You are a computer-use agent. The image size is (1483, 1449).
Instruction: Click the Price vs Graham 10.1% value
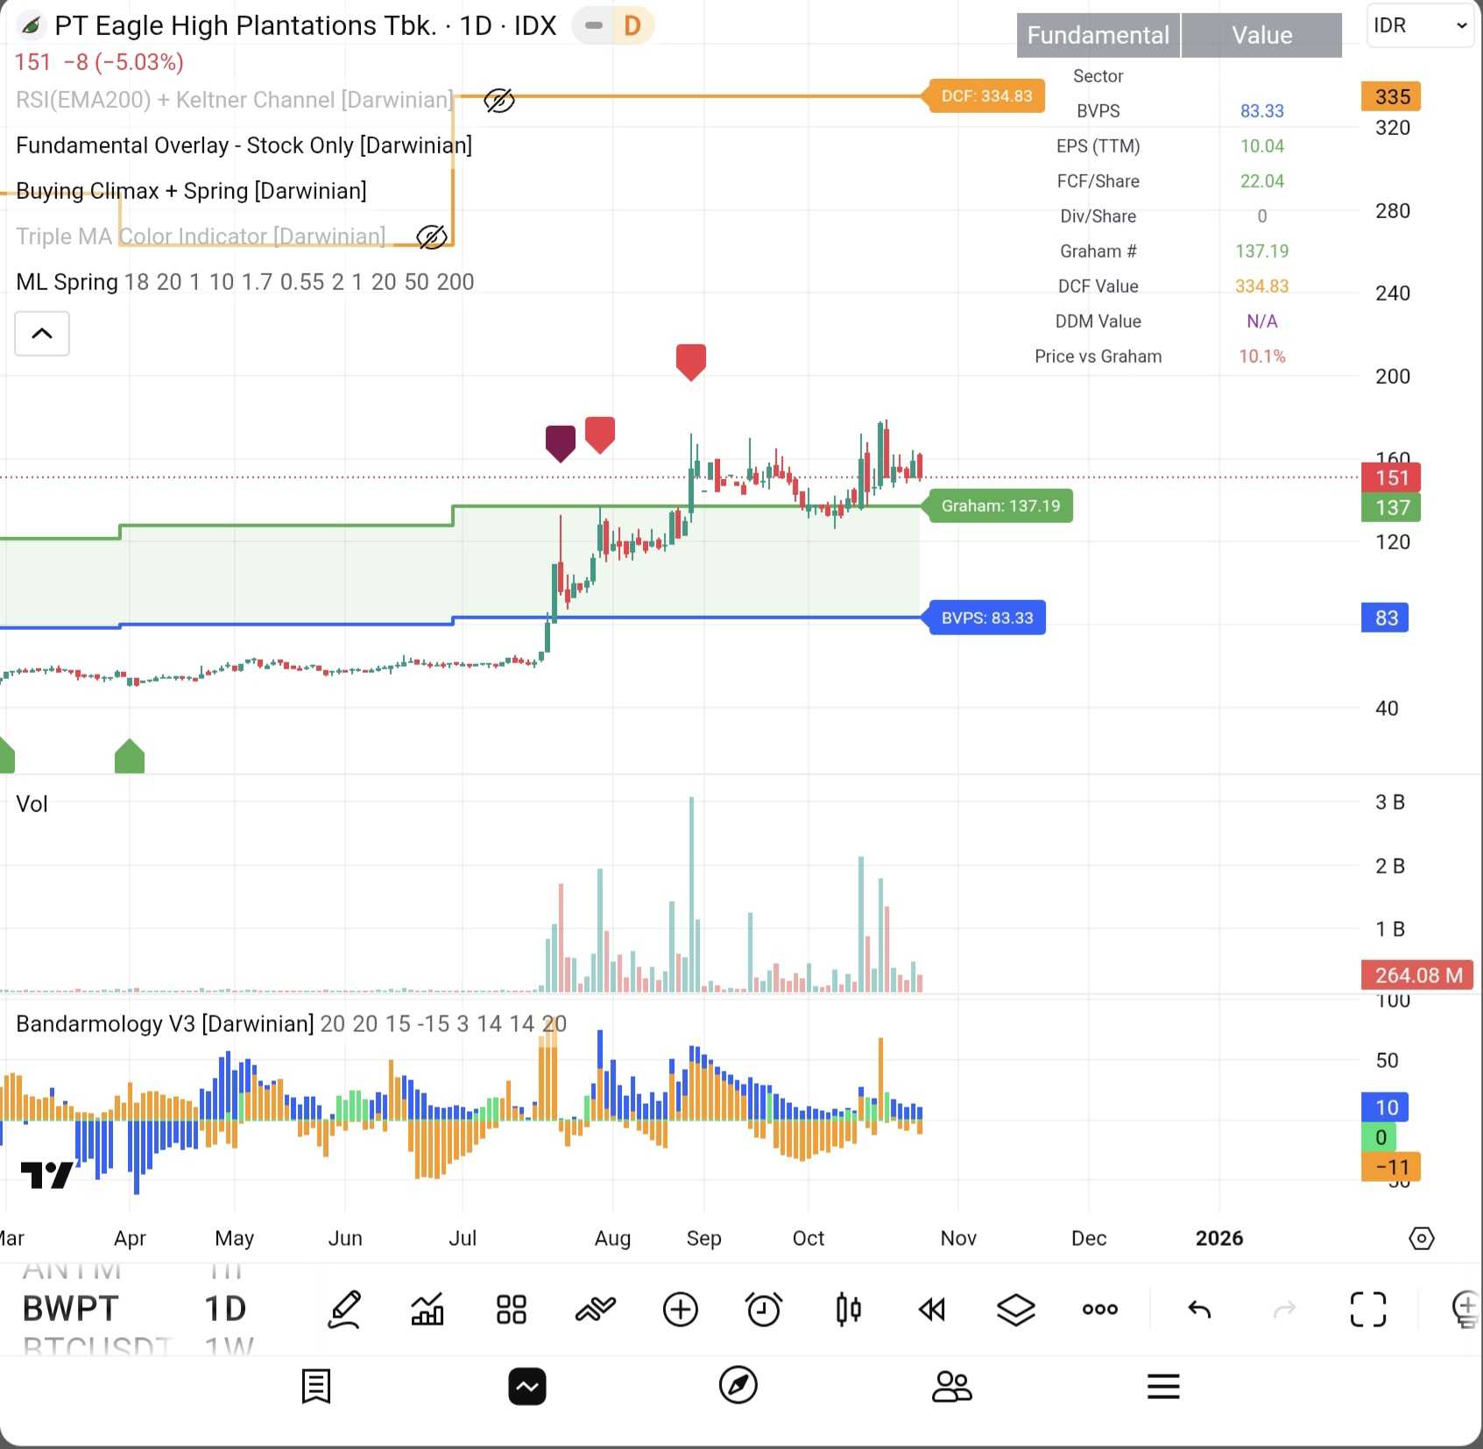click(x=1262, y=357)
